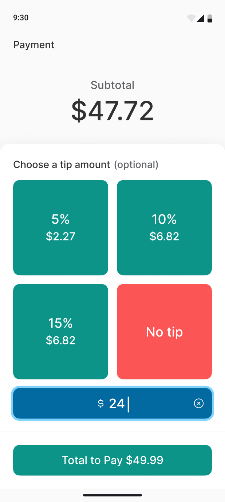The image size is (225, 502).
Task: Tap the 9:30 clock in status bar
Action: (21, 18)
